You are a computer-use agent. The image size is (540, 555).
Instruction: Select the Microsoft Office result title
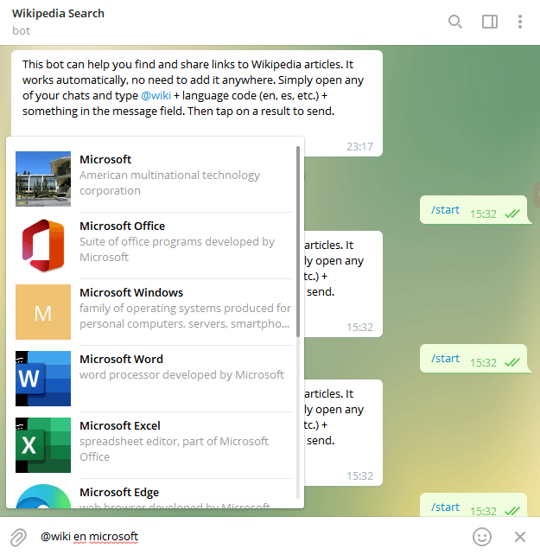(x=122, y=226)
